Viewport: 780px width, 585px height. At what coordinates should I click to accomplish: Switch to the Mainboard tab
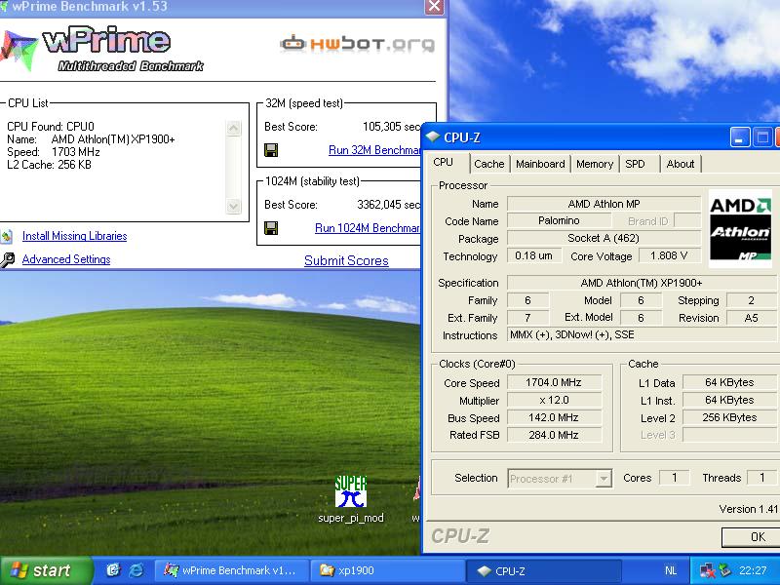tap(540, 164)
